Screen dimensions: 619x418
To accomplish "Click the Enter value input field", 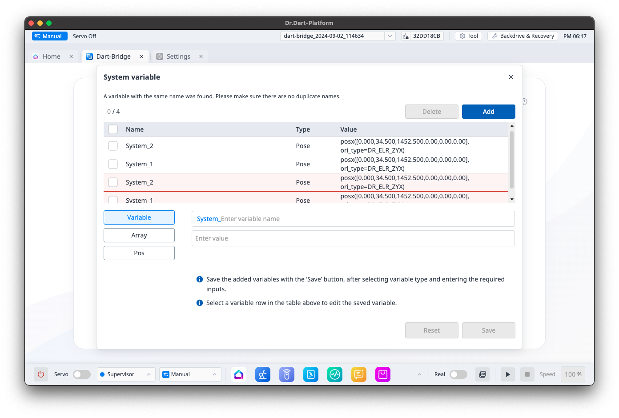I will click(353, 238).
